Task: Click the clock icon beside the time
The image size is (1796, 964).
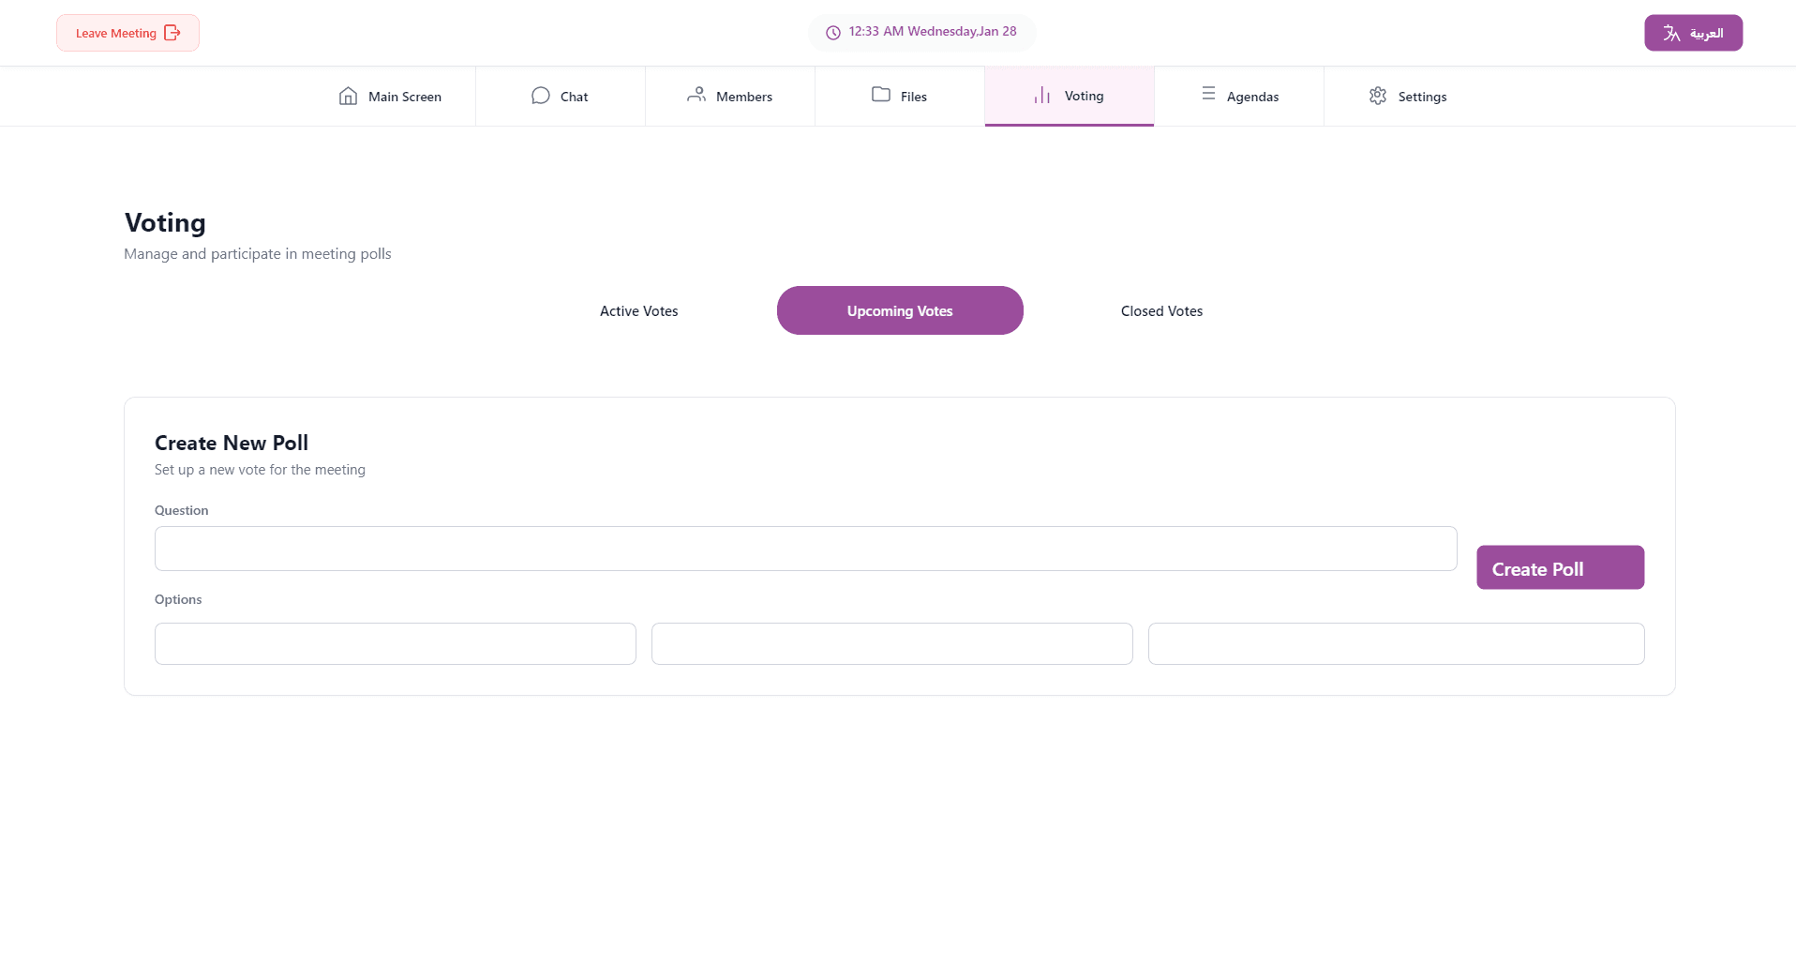Action: pos(832,32)
